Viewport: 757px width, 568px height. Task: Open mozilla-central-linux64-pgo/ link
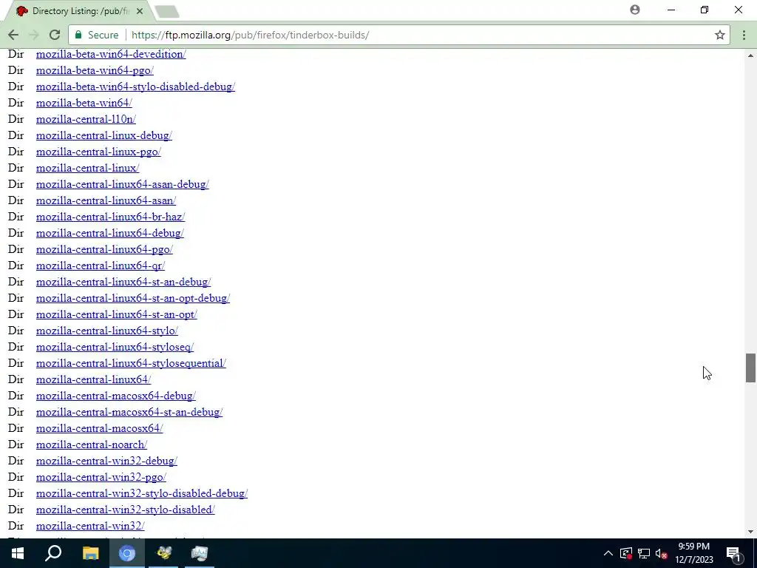tap(104, 249)
